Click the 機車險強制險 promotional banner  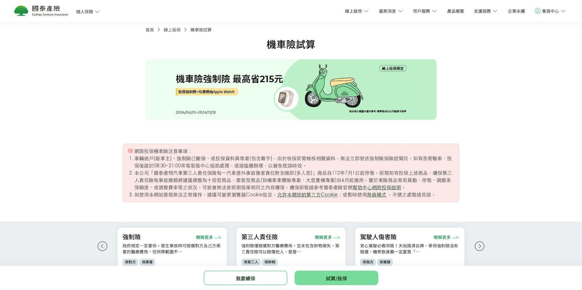(291, 90)
